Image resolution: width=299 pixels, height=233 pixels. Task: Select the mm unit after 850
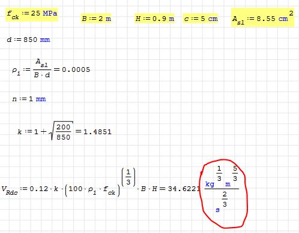pyautogui.click(x=45, y=40)
